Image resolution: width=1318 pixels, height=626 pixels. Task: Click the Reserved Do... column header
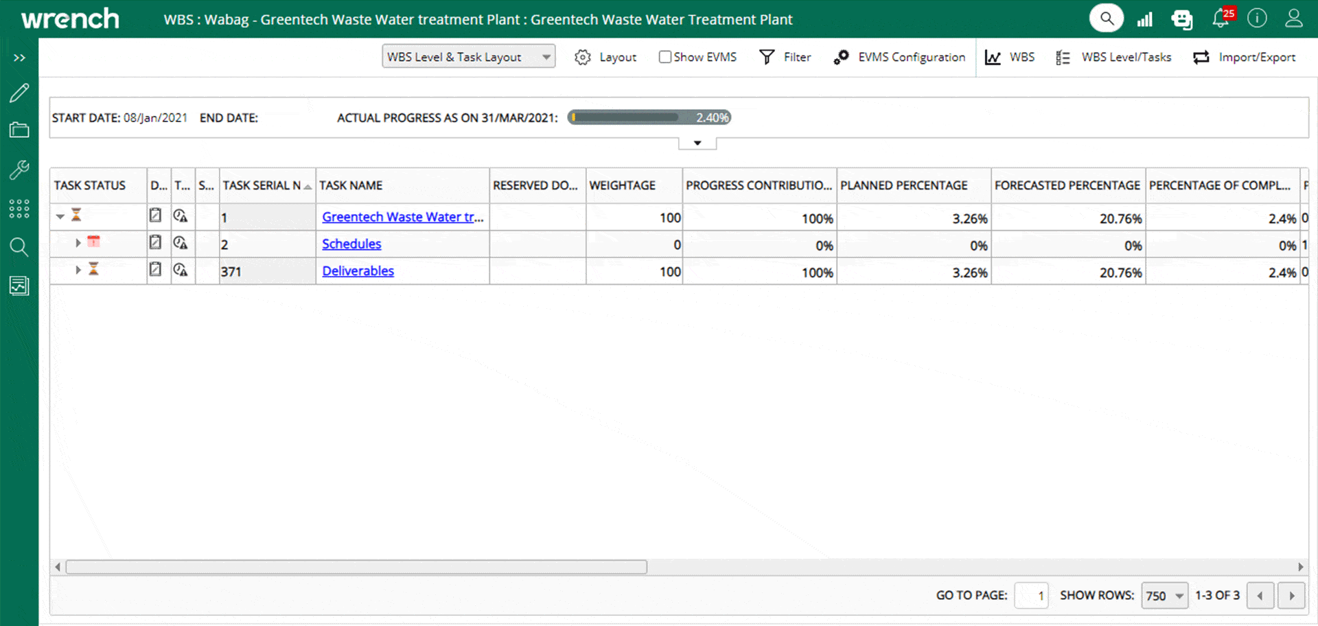tap(537, 185)
